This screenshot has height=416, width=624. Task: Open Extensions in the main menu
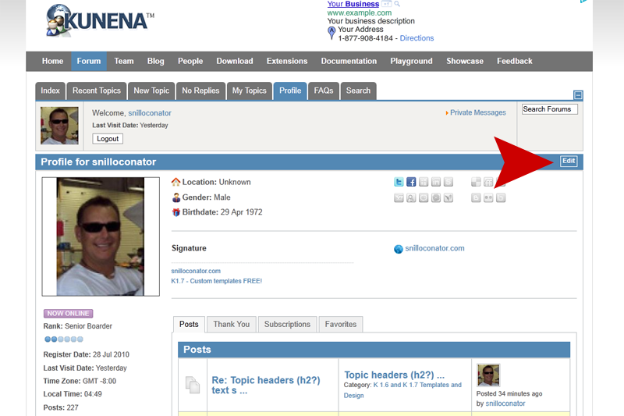click(287, 62)
